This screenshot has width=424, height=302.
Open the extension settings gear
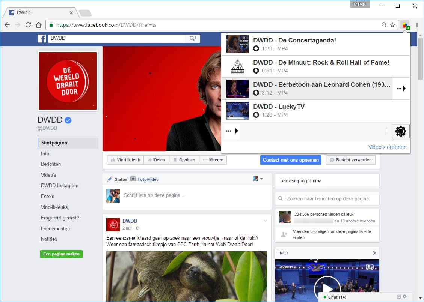pyautogui.click(x=401, y=132)
